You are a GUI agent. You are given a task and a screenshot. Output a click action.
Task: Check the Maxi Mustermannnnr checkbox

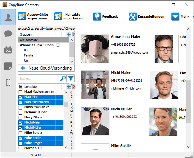tap(20, 92)
